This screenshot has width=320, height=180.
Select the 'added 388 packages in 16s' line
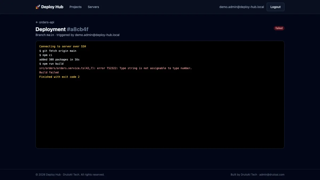click(x=59, y=59)
